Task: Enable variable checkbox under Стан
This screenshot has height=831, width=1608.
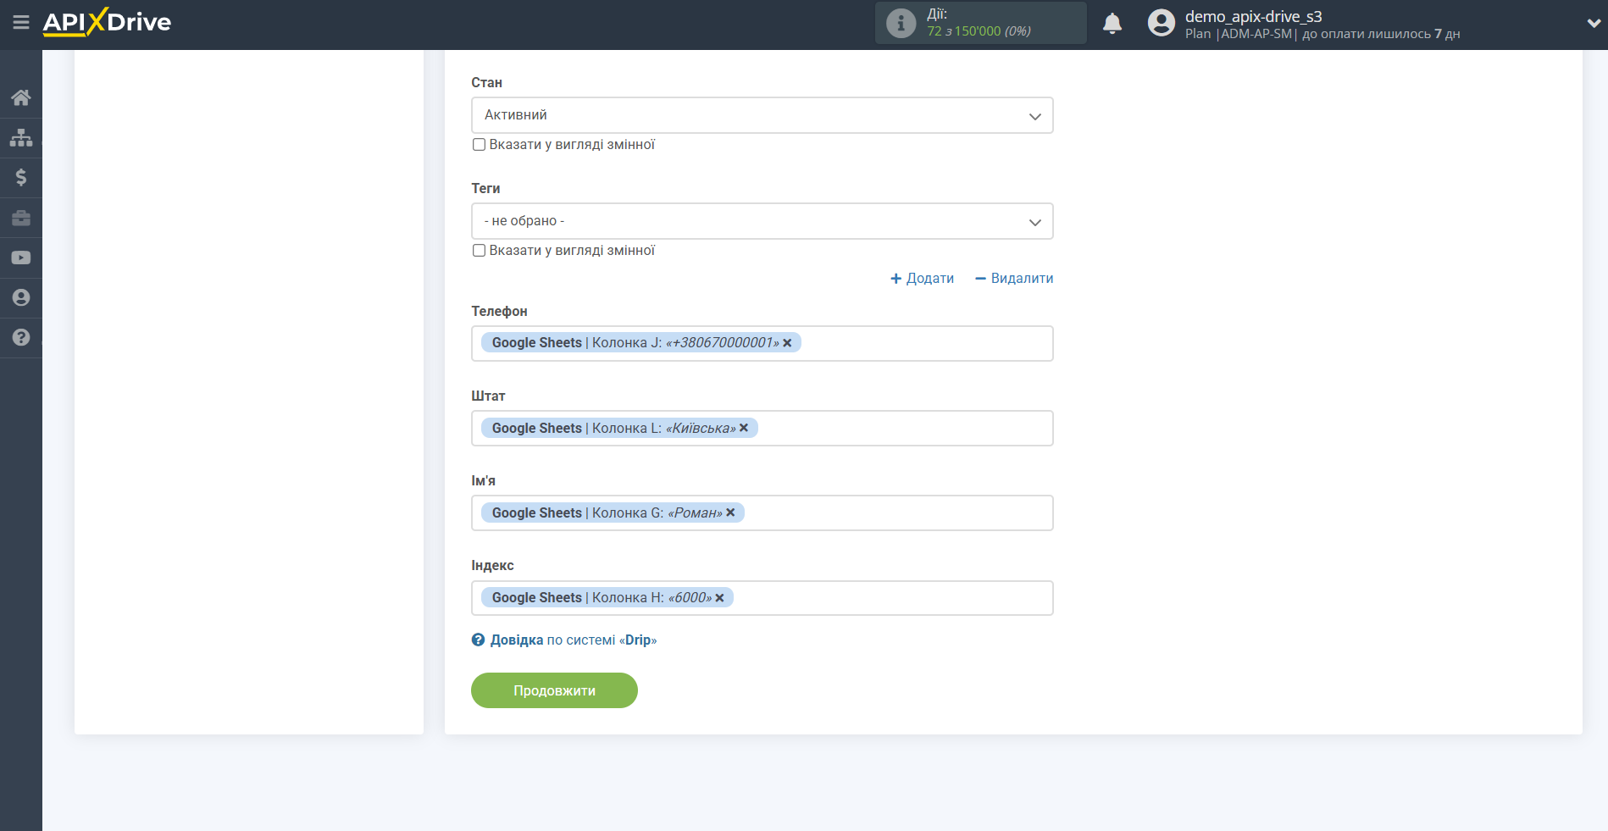Action: point(479,145)
